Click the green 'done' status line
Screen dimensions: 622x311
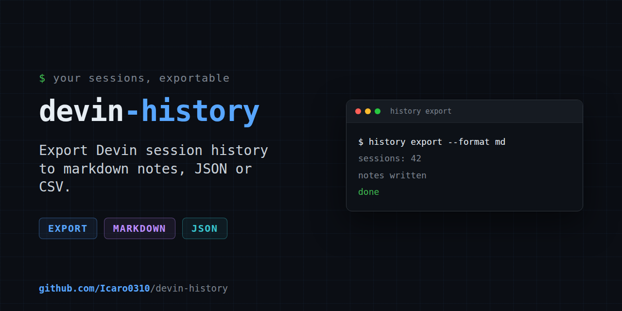tap(368, 192)
